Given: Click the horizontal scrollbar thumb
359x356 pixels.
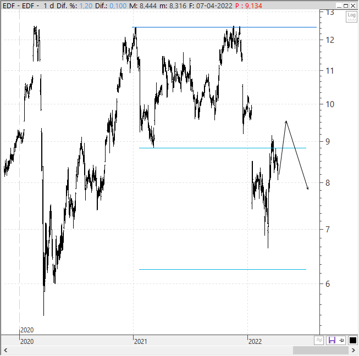Looking at the screenshot, I should (x=321, y=351).
